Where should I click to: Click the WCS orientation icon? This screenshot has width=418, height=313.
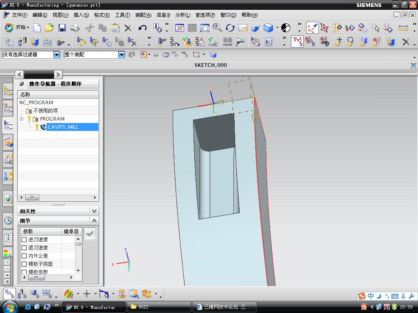[x=312, y=28]
